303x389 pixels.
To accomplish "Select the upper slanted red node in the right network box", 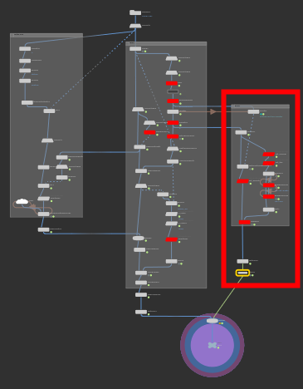I will coord(269,155).
